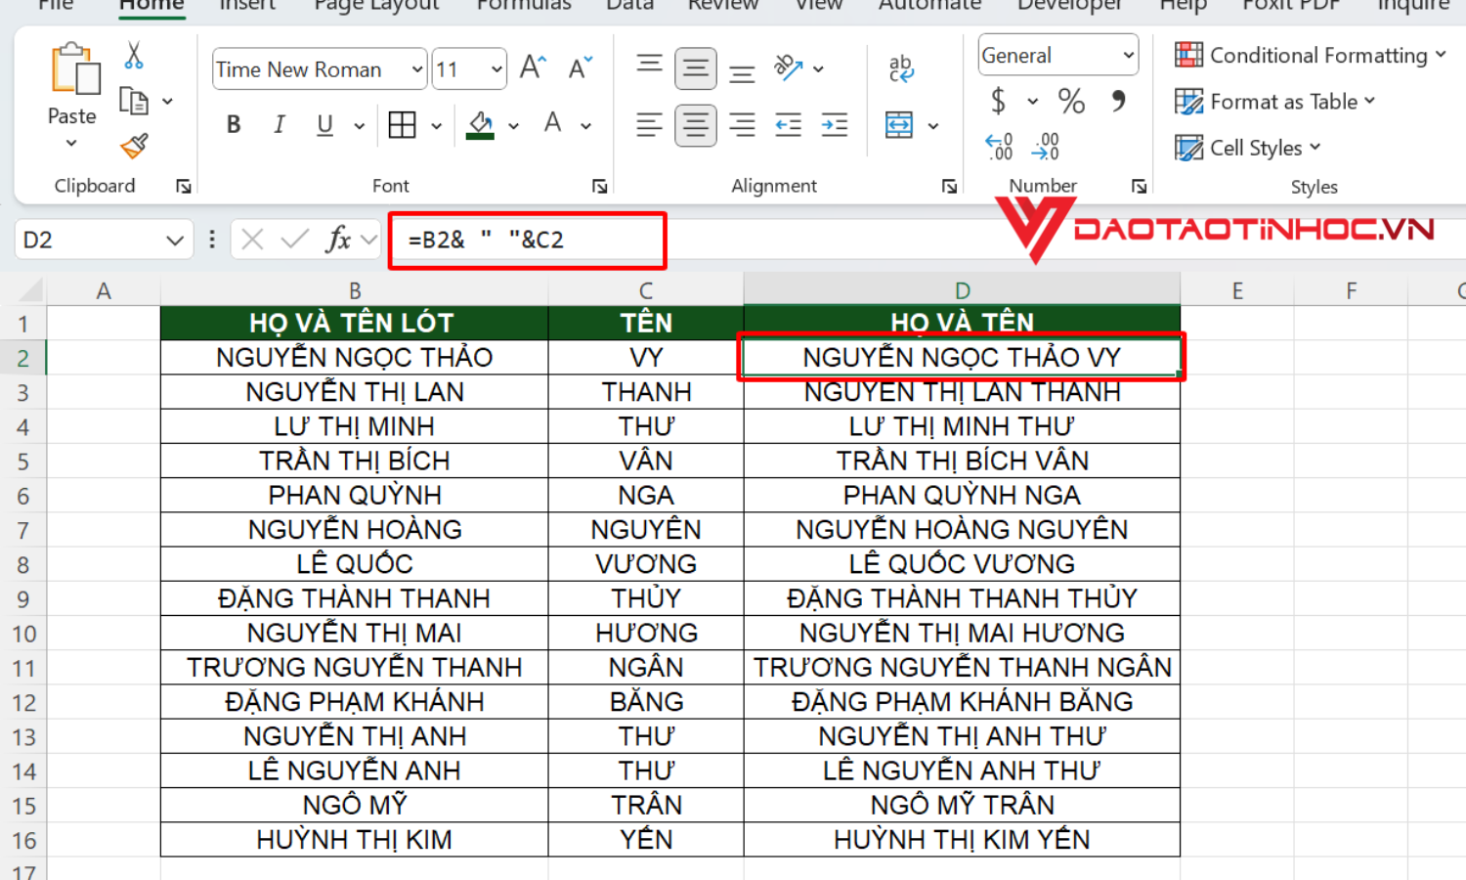Open the Fill Color dropdown arrow
This screenshot has height=880, width=1466.
(x=515, y=125)
